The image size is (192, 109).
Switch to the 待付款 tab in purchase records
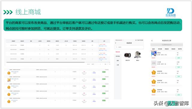[160, 49]
